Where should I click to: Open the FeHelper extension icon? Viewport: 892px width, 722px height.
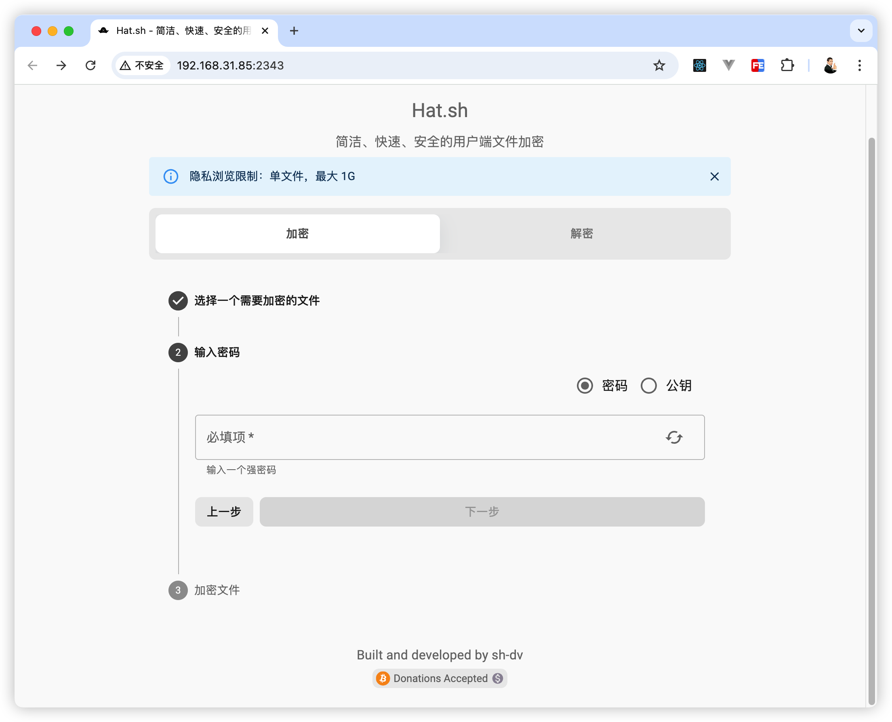[757, 65]
